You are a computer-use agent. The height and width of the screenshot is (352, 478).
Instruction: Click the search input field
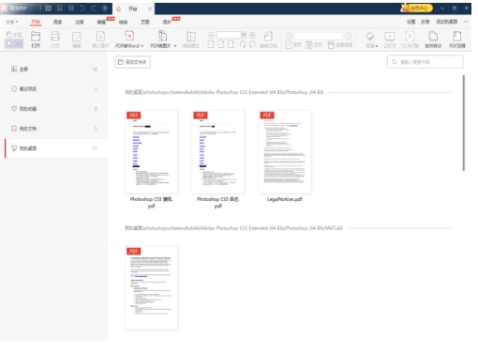click(426, 62)
